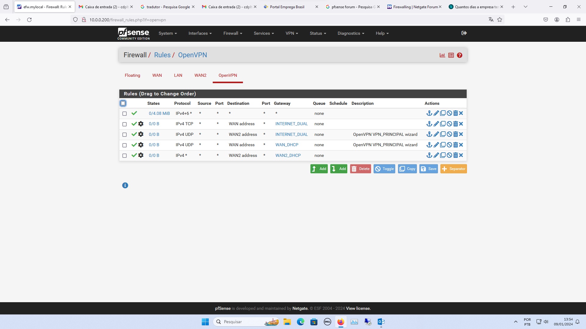The width and height of the screenshot is (586, 329).
Task: Delete the WAN2_DHCP gateway rule with trash icon
Action: [455, 155]
